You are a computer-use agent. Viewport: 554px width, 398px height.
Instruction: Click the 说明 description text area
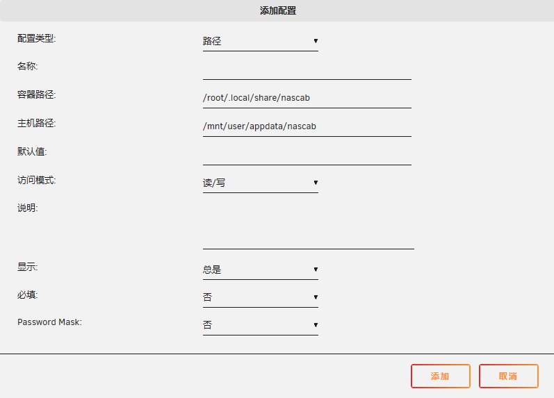[309, 226]
